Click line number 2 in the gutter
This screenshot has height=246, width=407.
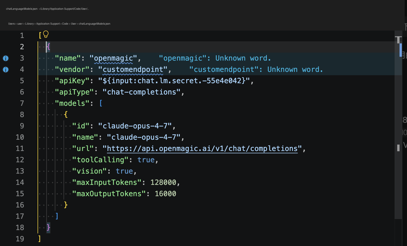[22, 47]
